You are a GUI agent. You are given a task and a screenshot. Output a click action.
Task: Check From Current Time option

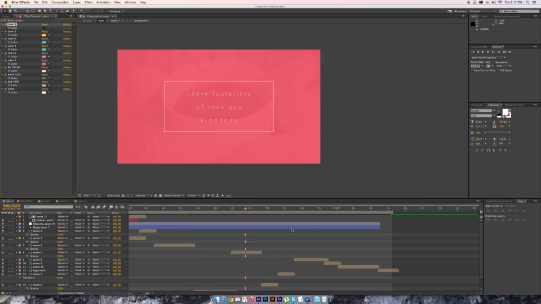coord(472,70)
